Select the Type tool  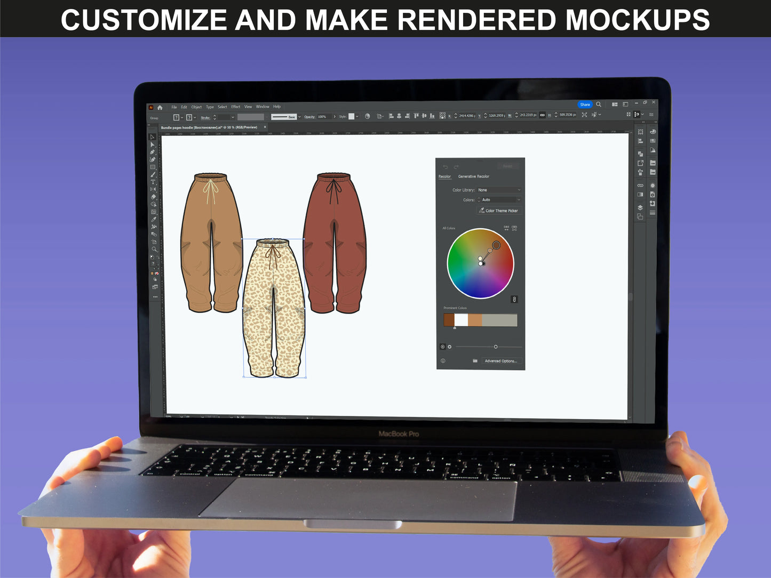(x=153, y=182)
